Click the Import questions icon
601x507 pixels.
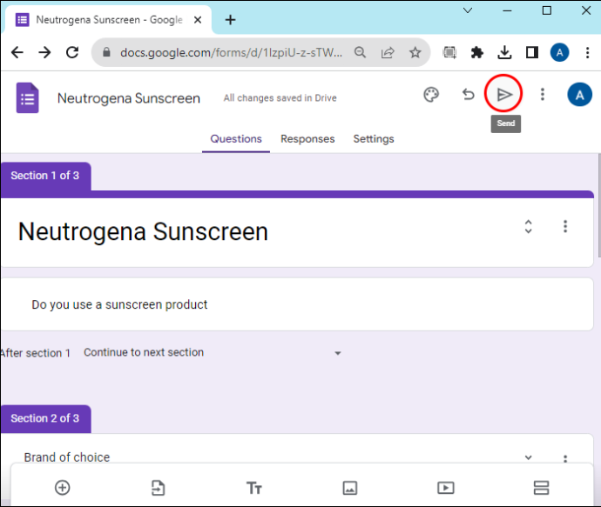pyautogui.click(x=158, y=488)
